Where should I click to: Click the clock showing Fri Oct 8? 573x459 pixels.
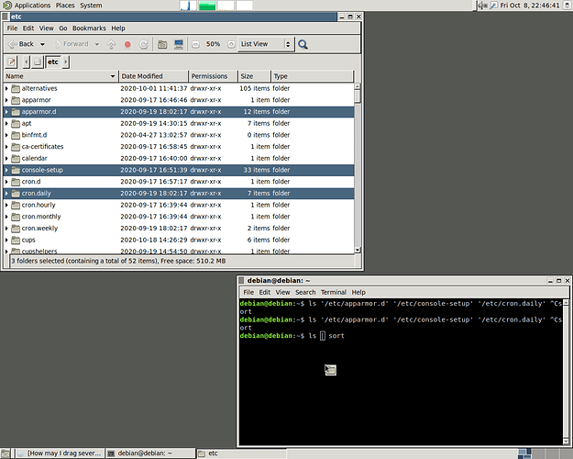[x=530, y=6]
